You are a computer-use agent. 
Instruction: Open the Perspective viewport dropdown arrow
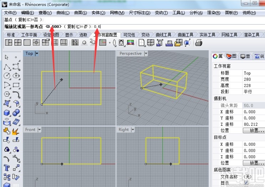[x=146, y=53]
